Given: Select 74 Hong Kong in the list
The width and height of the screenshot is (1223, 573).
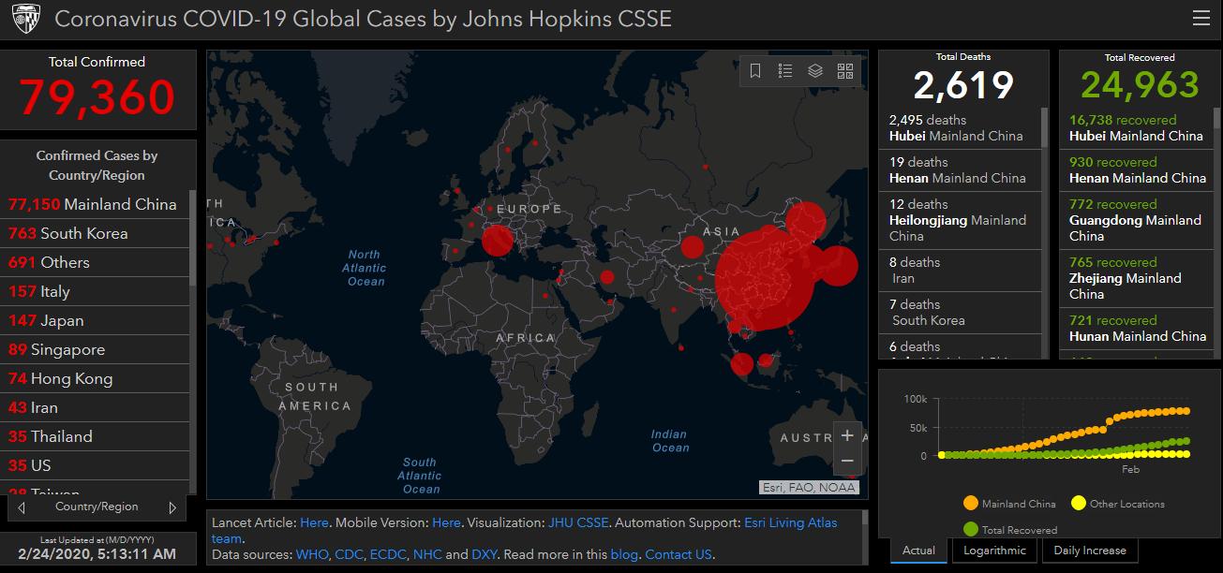Looking at the screenshot, I should 95,378.
